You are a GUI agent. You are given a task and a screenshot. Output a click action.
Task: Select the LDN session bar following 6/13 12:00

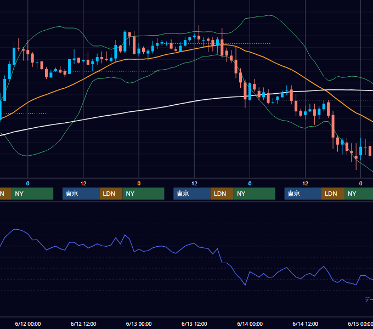tap(222, 194)
